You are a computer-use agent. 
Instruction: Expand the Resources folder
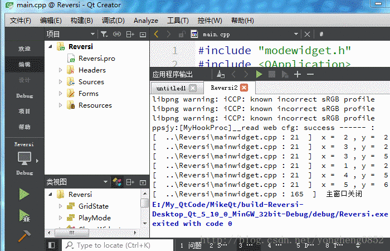coord(60,105)
